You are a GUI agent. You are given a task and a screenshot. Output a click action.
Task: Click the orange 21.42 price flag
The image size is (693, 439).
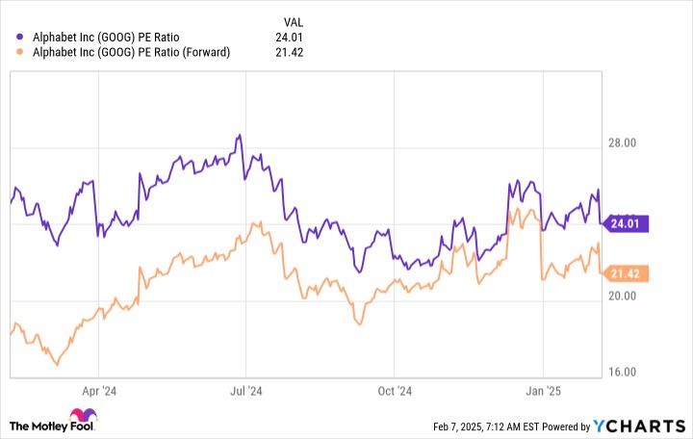click(625, 274)
